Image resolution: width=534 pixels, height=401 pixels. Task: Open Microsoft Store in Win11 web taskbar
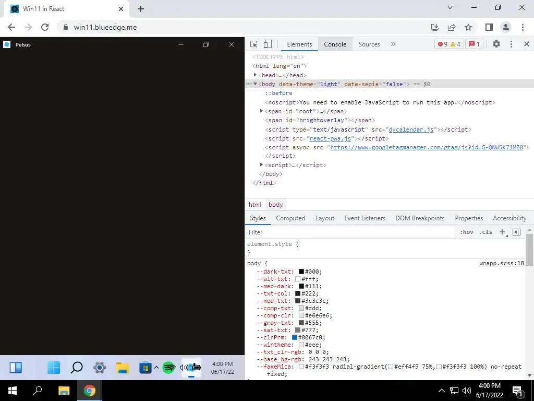tap(145, 368)
